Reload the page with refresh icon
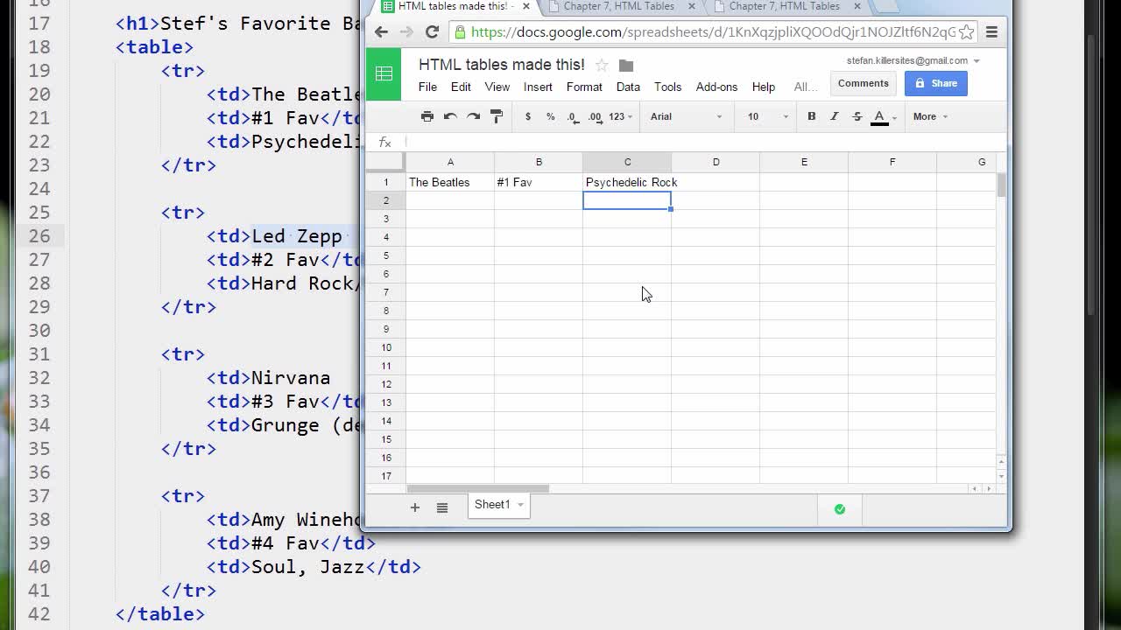This screenshot has width=1121, height=630. (x=432, y=31)
